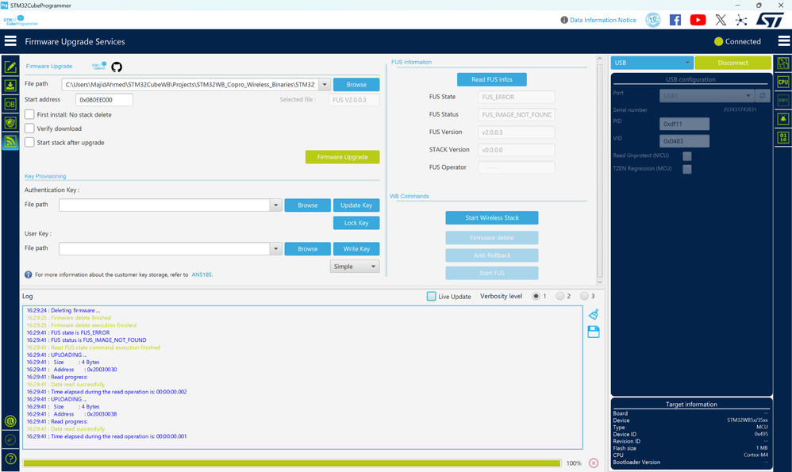Click Read FUS infos button
The image size is (792, 472).
[x=492, y=79]
